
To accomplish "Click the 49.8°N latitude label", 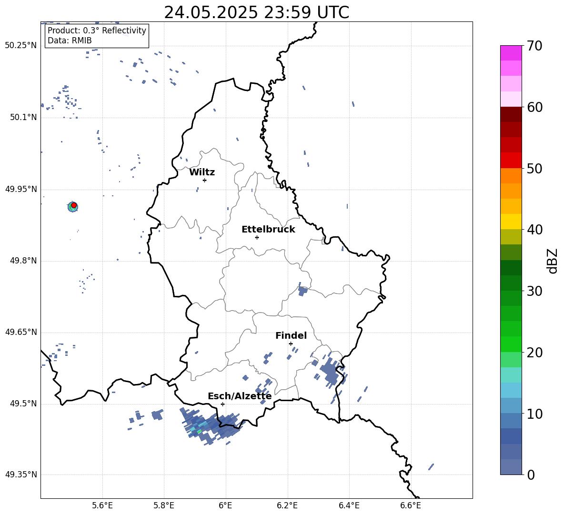I will click(23, 261).
